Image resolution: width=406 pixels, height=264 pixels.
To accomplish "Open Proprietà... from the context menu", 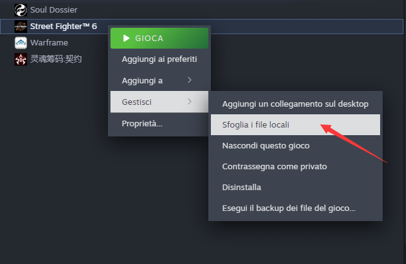I will pos(159,124).
